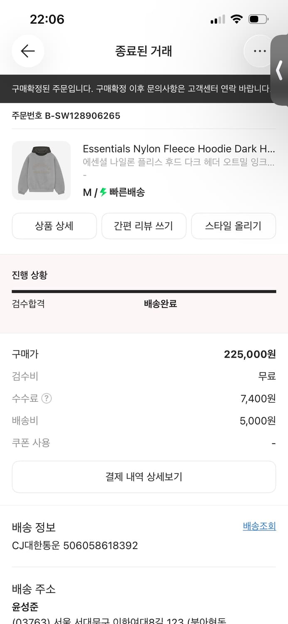Open 상품 상세 for the hoodie
The height and width of the screenshot is (624, 288).
point(54,226)
